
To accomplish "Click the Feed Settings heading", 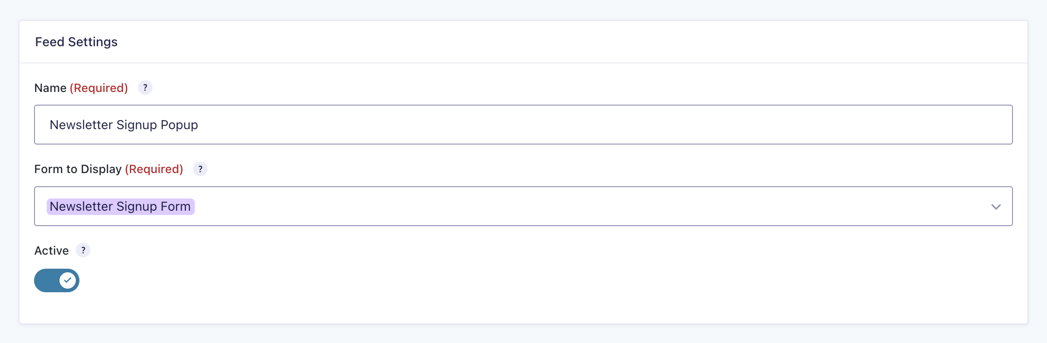I will click(x=76, y=42).
